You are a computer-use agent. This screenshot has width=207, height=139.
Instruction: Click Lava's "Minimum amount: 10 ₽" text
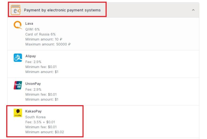click(x=44, y=39)
